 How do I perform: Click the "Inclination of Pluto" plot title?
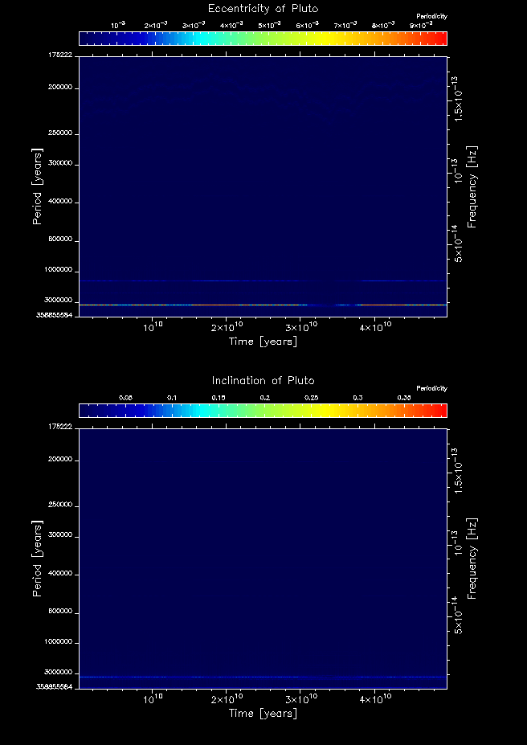263,381
